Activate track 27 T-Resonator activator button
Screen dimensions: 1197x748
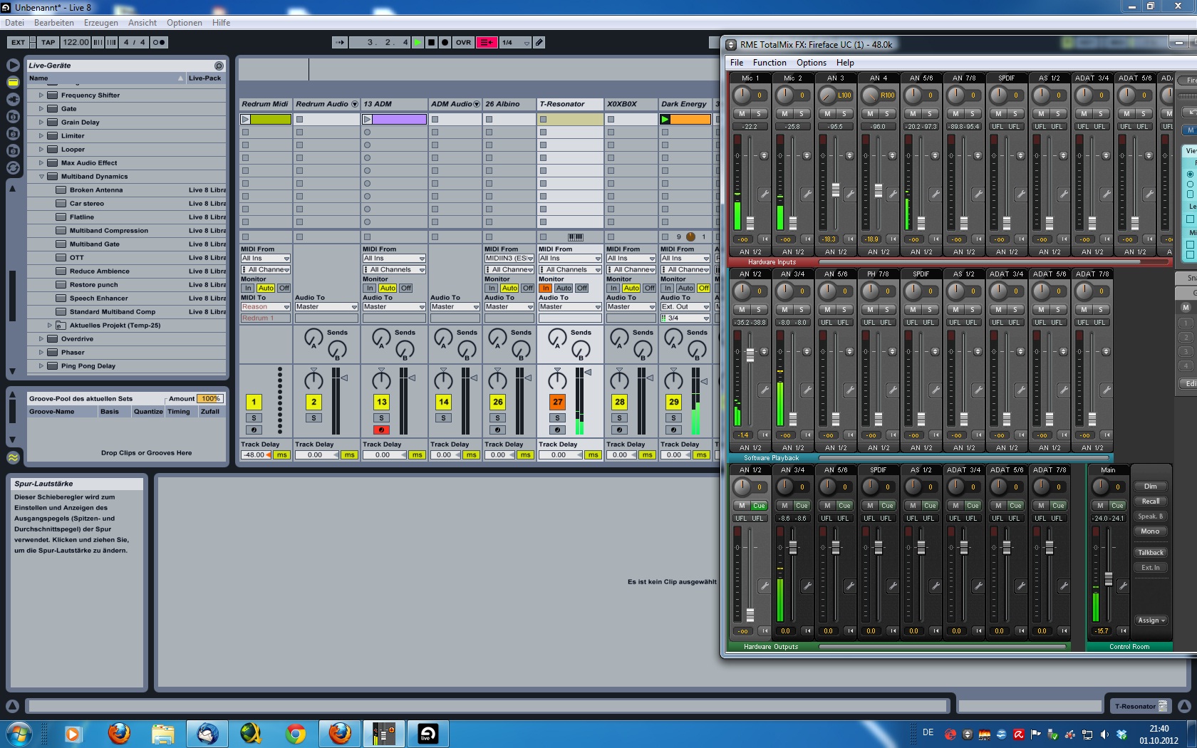[x=557, y=402]
